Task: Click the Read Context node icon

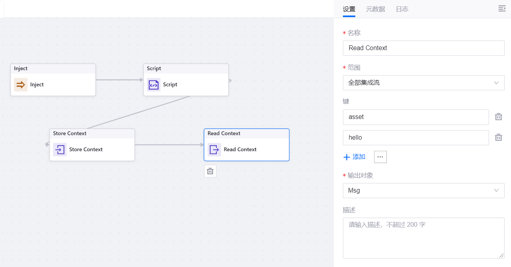Action: click(214, 150)
